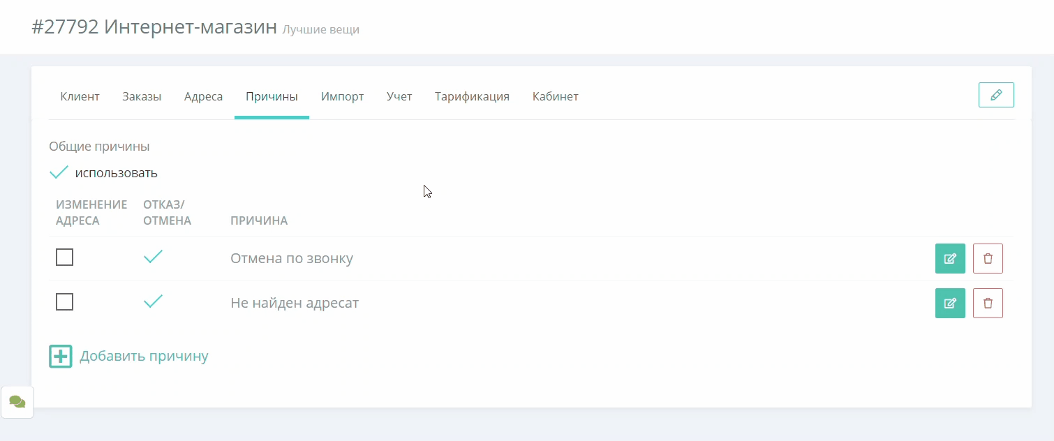This screenshot has height=441, width=1054.
Task: Switch to the Заказы tab
Action: pos(142,96)
